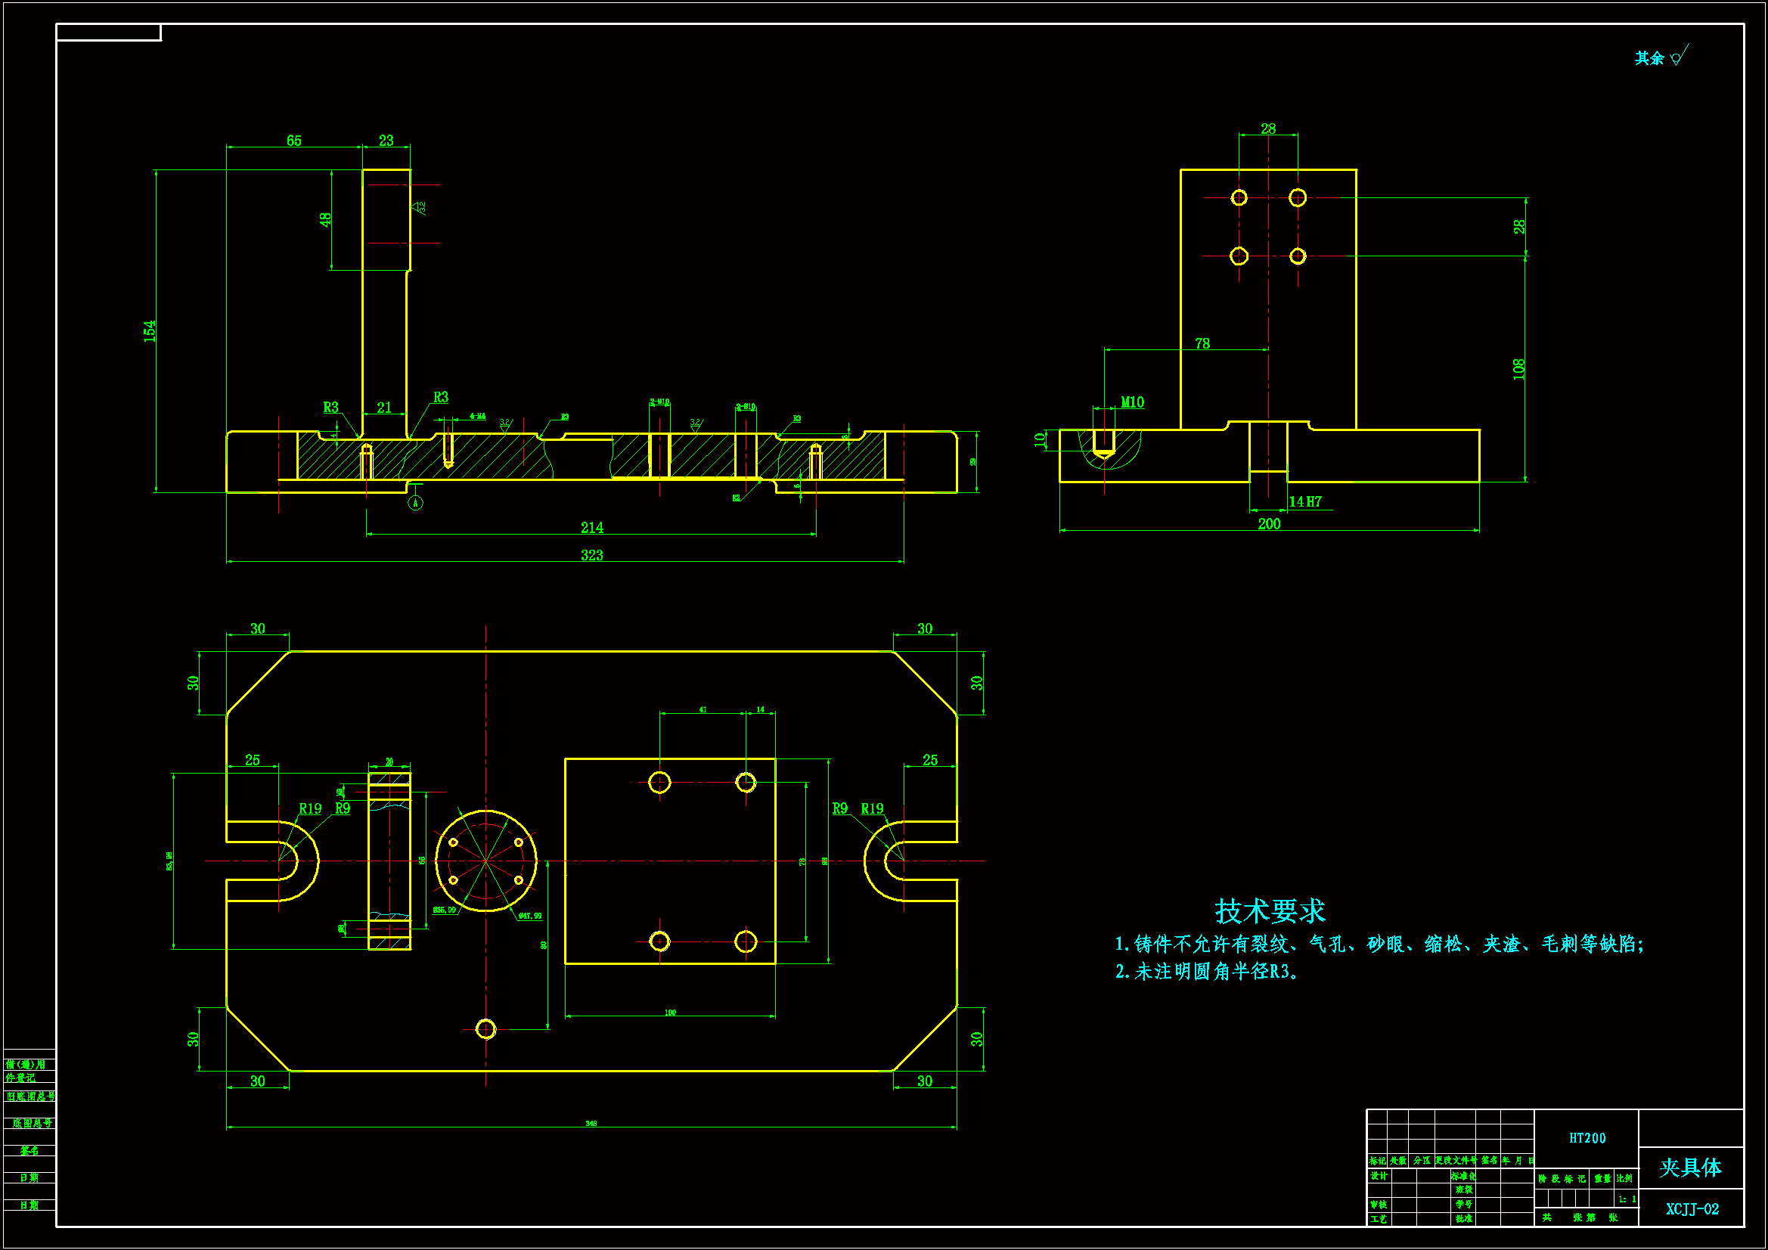Click the 154 height dimension
This screenshot has height=1250, width=1768.
[x=150, y=330]
